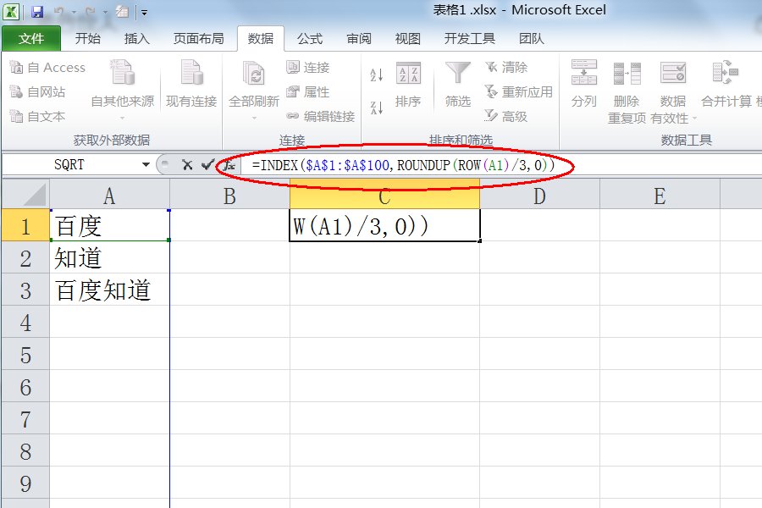Toggle 编辑链接 for workbook links
This screenshot has height=508, width=762.
point(317,116)
